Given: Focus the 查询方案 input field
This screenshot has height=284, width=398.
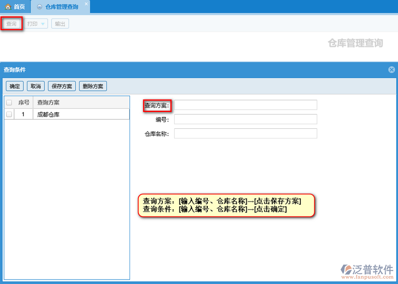Looking at the screenshot, I should (245, 105).
